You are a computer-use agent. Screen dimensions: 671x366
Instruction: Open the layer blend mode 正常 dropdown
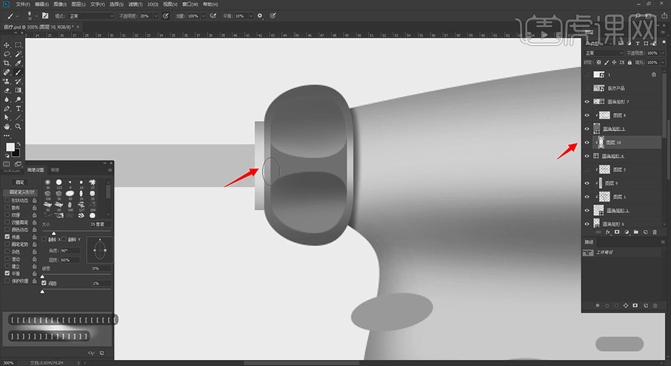[604, 53]
